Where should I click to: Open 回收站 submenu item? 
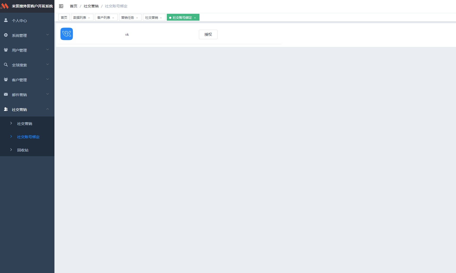point(27,150)
